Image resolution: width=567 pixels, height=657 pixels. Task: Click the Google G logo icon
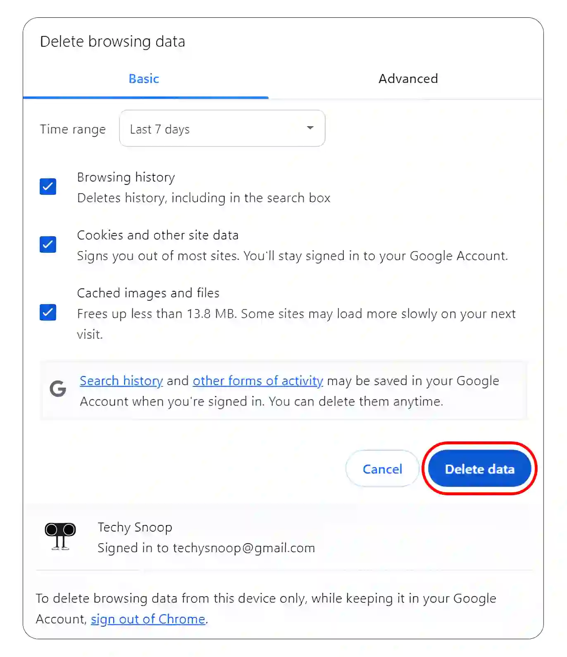pos(58,388)
